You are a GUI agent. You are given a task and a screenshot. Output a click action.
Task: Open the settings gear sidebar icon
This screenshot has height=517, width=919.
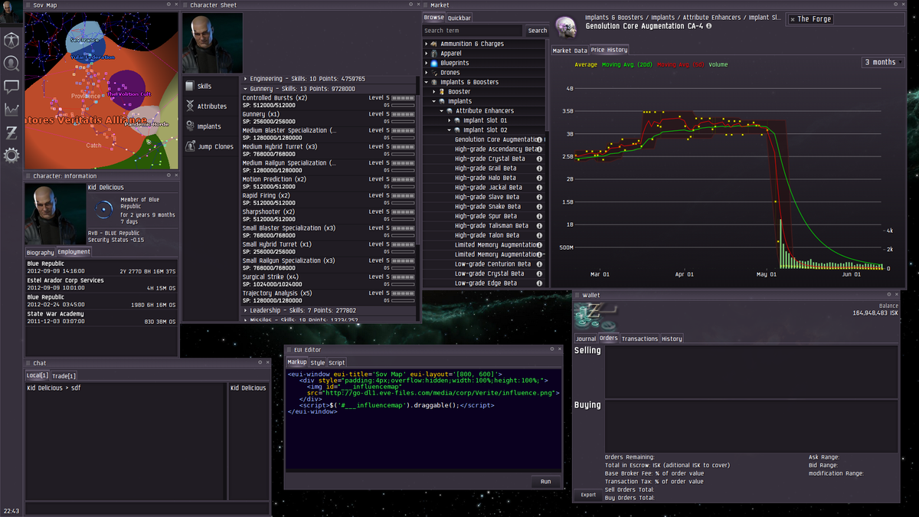(11, 155)
